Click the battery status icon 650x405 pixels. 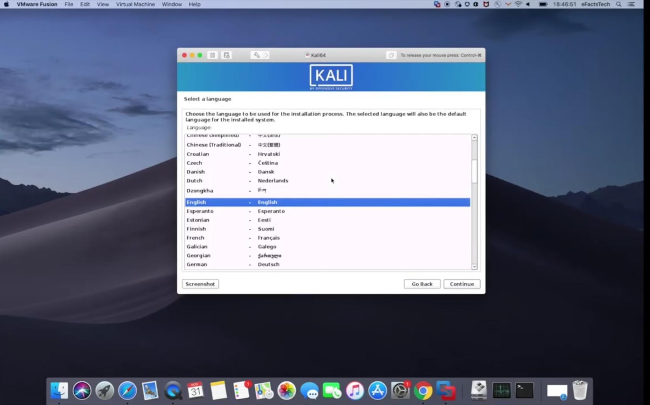click(x=543, y=4)
